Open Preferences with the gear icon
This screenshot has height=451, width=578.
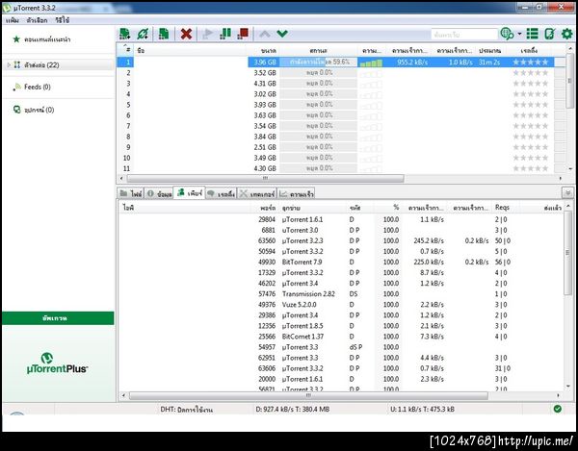click(x=567, y=34)
